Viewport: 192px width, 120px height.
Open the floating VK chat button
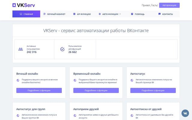click(x=185, y=113)
